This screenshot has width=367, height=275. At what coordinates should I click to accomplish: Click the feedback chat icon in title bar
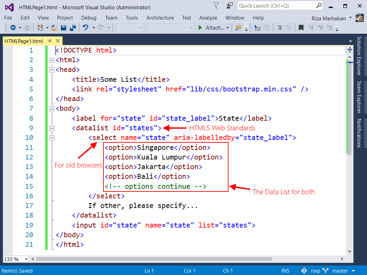(x=230, y=6)
